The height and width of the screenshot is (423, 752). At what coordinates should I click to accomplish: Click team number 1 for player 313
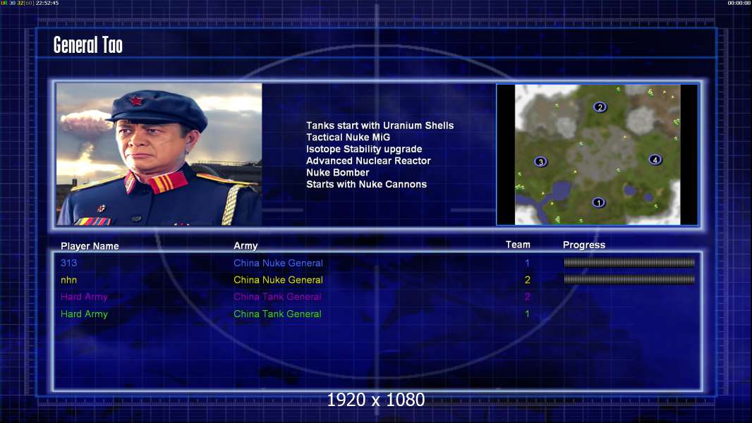(527, 263)
